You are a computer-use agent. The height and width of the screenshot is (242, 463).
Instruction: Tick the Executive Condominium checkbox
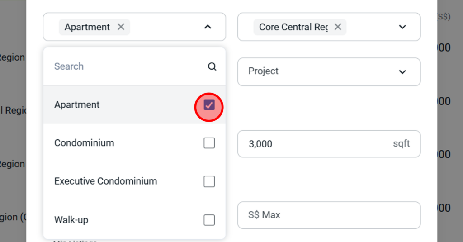point(209,181)
